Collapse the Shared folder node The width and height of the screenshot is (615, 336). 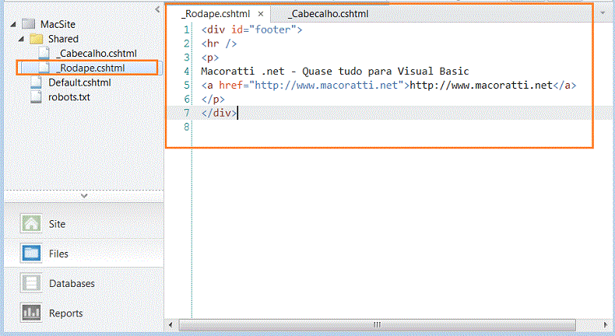(21, 39)
